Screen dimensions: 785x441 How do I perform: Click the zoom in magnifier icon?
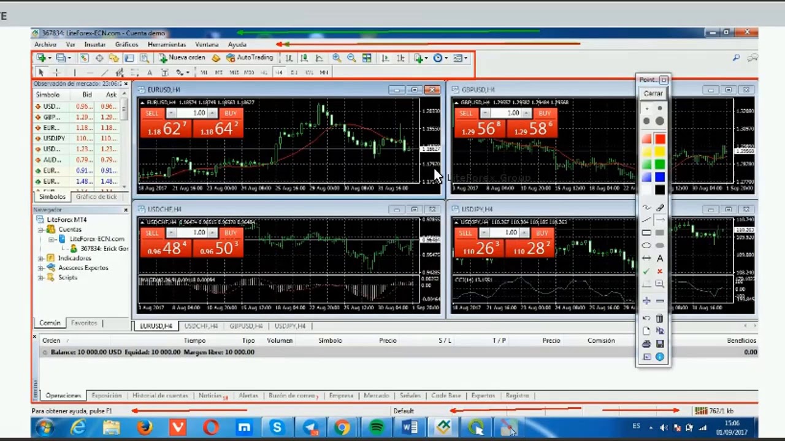337,58
